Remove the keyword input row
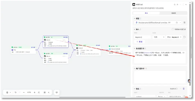Screen dimensions: 195x101 [184, 37]
